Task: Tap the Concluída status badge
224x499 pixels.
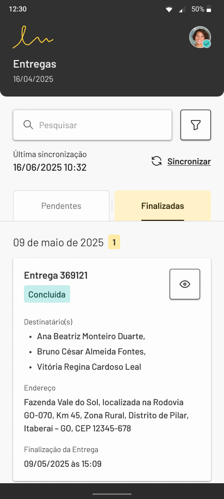Action: [x=47, y=294]
